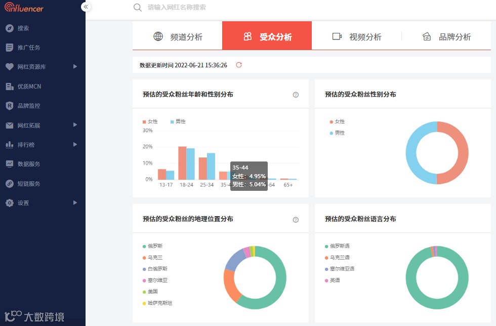496x326 pixels.
Task: Open 短链服务 menu item
Action: tap(29, 184)
